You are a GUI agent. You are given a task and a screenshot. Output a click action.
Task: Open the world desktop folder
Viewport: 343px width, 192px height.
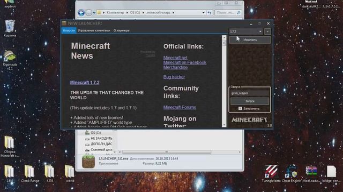[x=70, y=173]
